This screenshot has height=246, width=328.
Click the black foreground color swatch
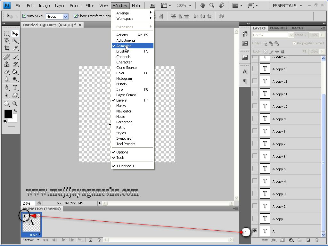pyautogui.click(x=8, y=114)
